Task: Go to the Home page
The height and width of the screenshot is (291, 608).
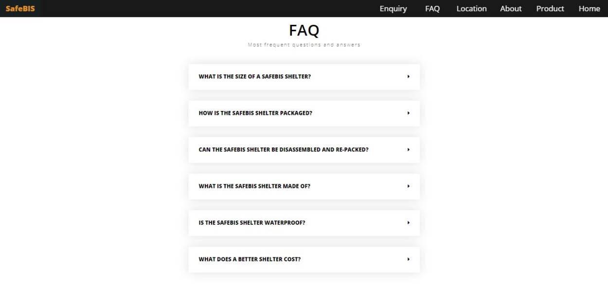Action: point(589,8)
